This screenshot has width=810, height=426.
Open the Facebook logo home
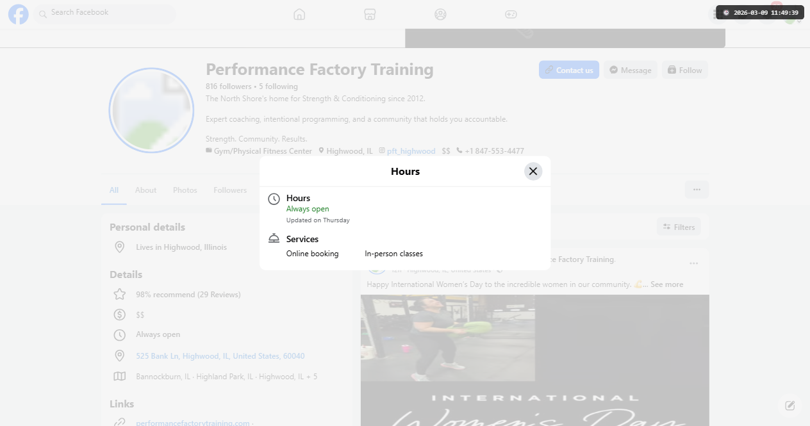tap(18, 14)
